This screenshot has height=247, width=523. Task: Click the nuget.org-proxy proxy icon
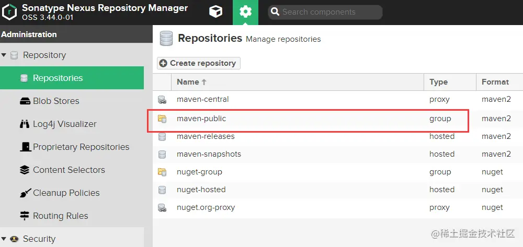point(162,208)
